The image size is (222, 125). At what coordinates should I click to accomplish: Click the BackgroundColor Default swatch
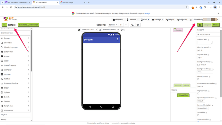pyautogui.click(x=199, y=65)
